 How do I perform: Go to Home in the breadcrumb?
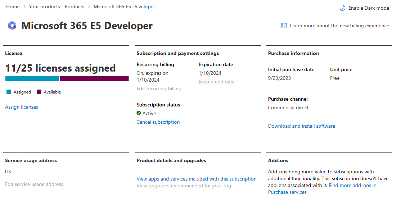13,6
